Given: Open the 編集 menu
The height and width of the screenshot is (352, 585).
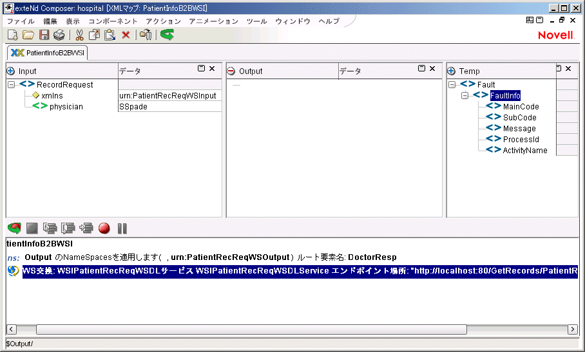Looking at the screenshot, I should point(50,21).
